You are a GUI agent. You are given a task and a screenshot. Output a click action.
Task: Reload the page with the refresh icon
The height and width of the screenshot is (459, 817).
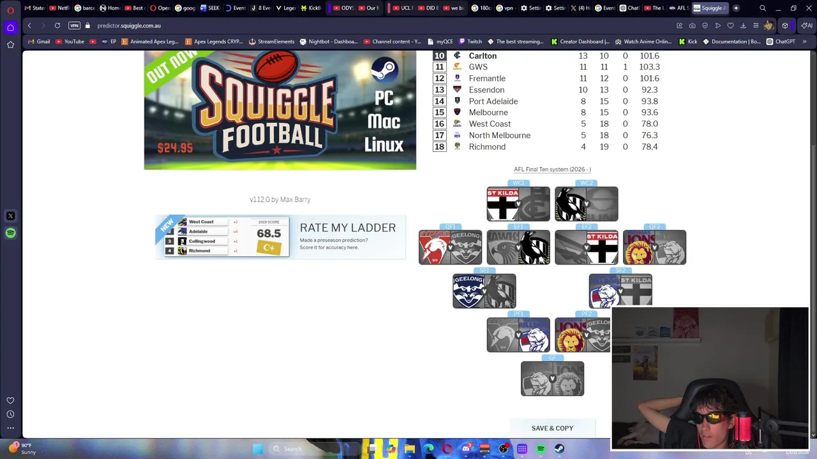click(x=57, y=25)
